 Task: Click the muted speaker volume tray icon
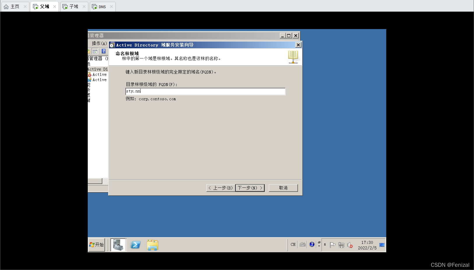(350, 245)
